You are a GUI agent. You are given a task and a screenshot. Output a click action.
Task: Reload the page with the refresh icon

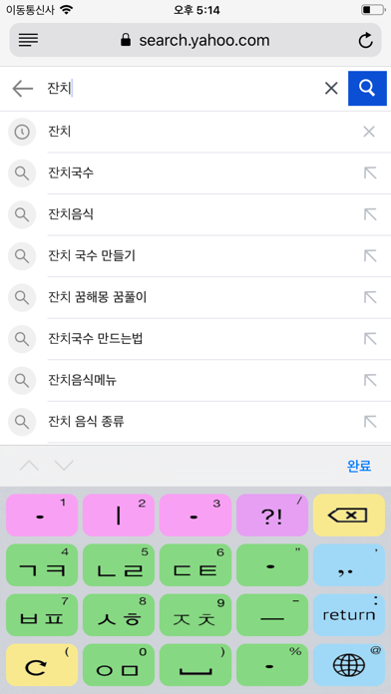365,41
